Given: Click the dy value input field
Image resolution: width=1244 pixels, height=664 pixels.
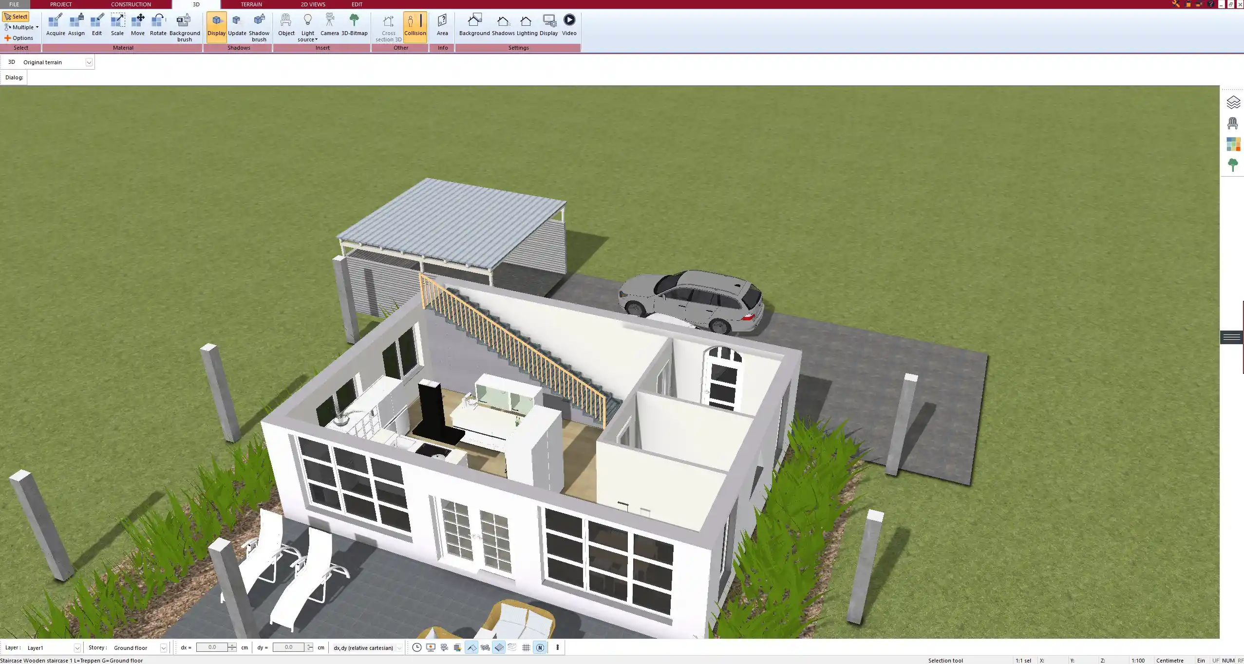Looking at the screenshot, I should pyautogui.click(x=288, y=647).
